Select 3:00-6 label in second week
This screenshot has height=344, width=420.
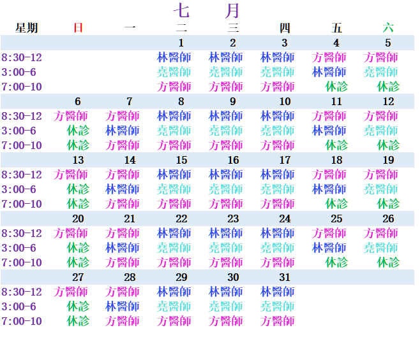19,131
